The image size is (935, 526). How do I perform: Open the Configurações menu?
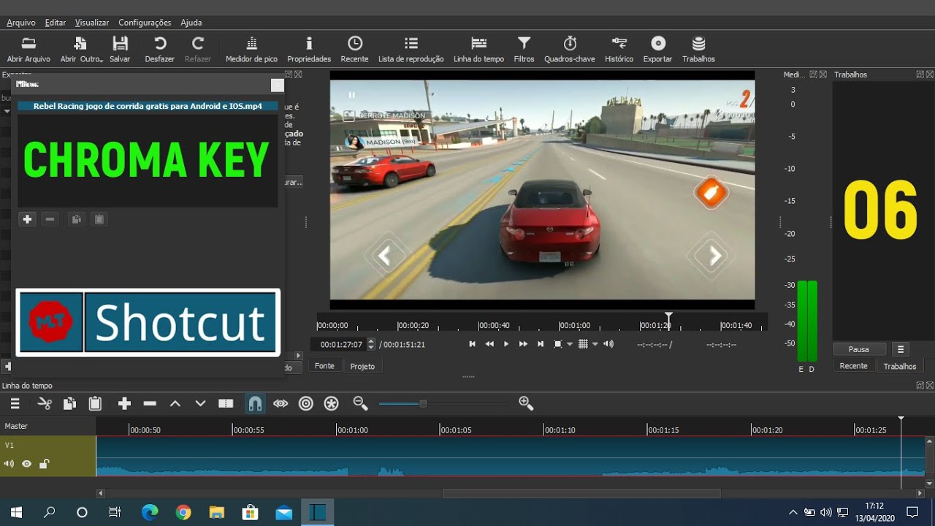pos(145,23)
